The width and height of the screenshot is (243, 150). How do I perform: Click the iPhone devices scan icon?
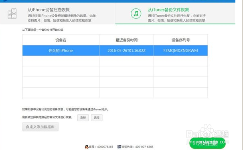pyautogui.click(x=12, y=14)
